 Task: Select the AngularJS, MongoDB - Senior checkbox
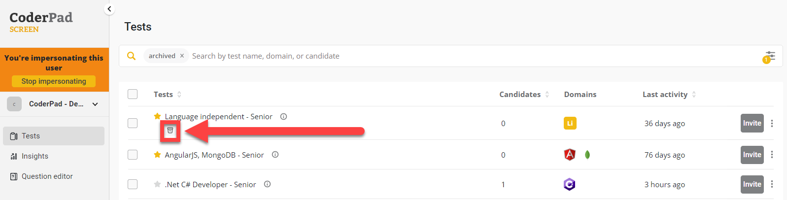[x=133, y=155]
